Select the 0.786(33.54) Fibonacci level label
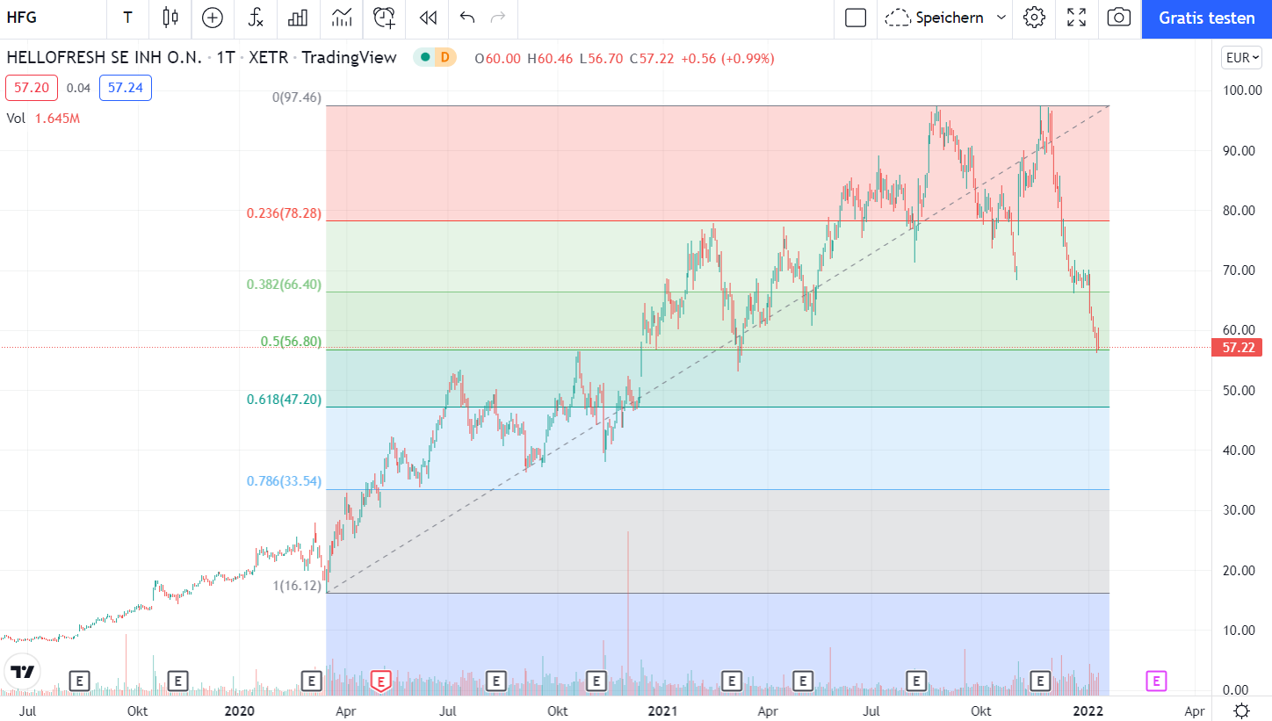Image resolution: width=1272 pixels, height=721 pixels. coord(284,481)
